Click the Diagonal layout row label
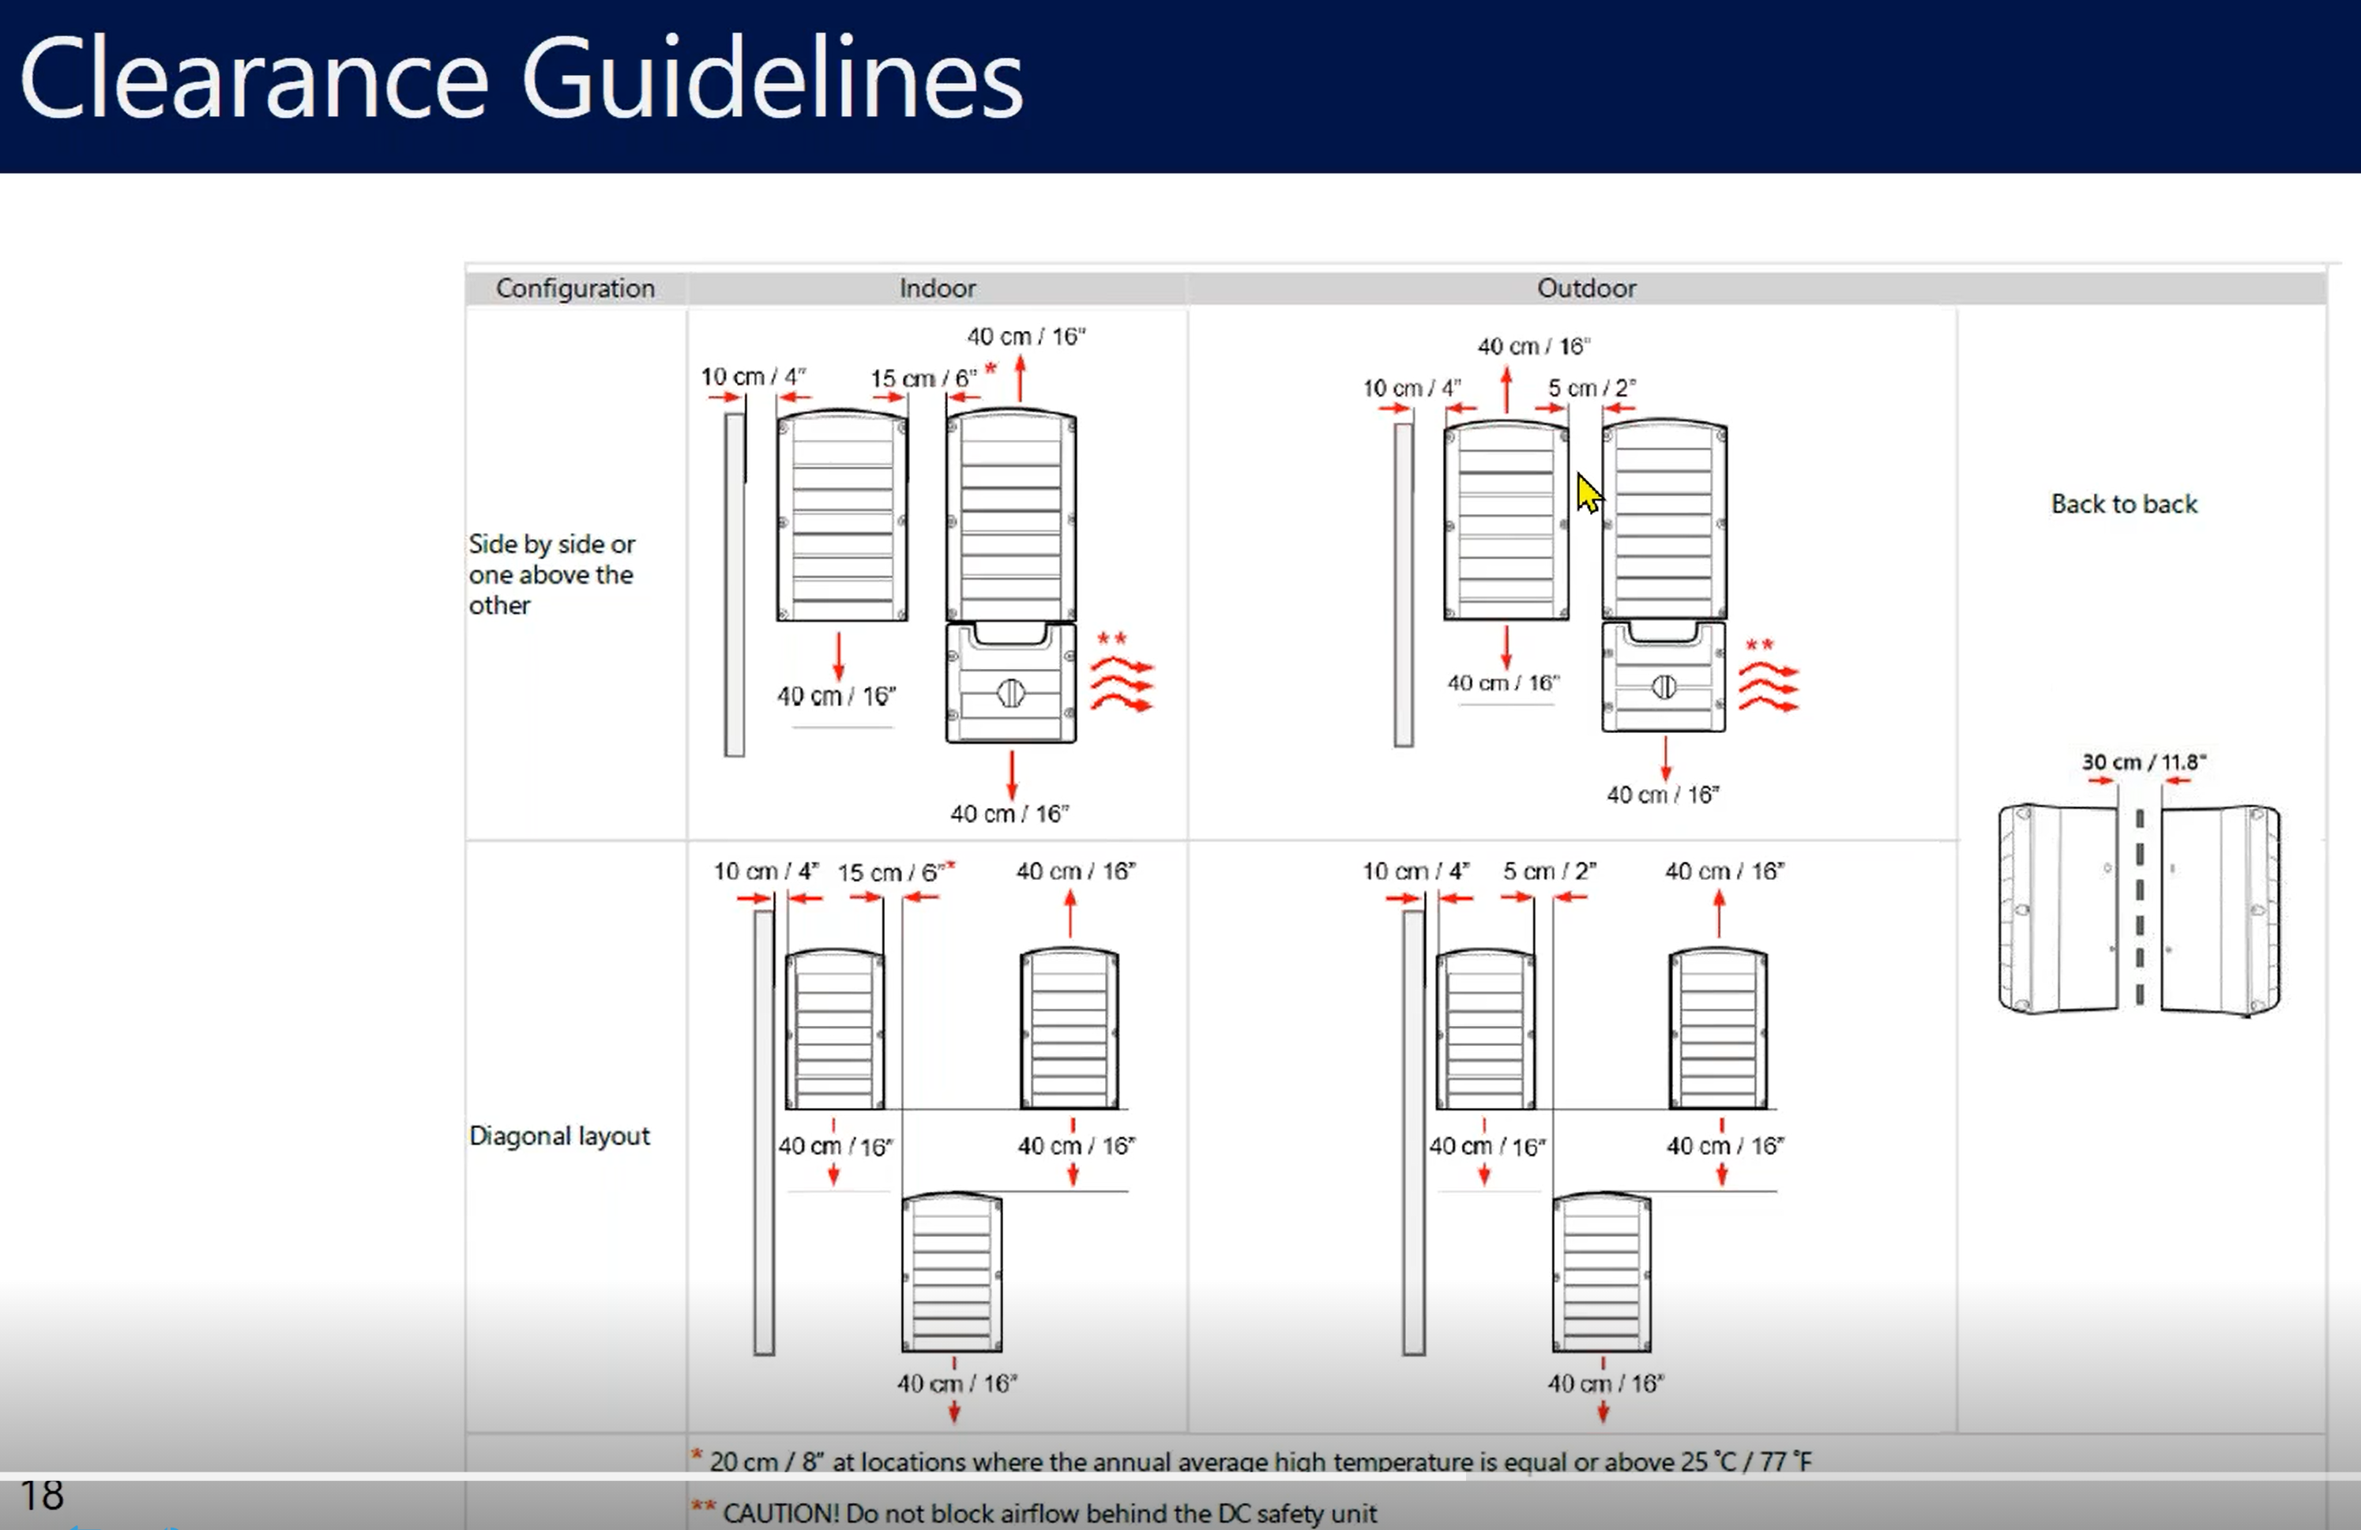2361x1530 pixels. click(559, 1135)
